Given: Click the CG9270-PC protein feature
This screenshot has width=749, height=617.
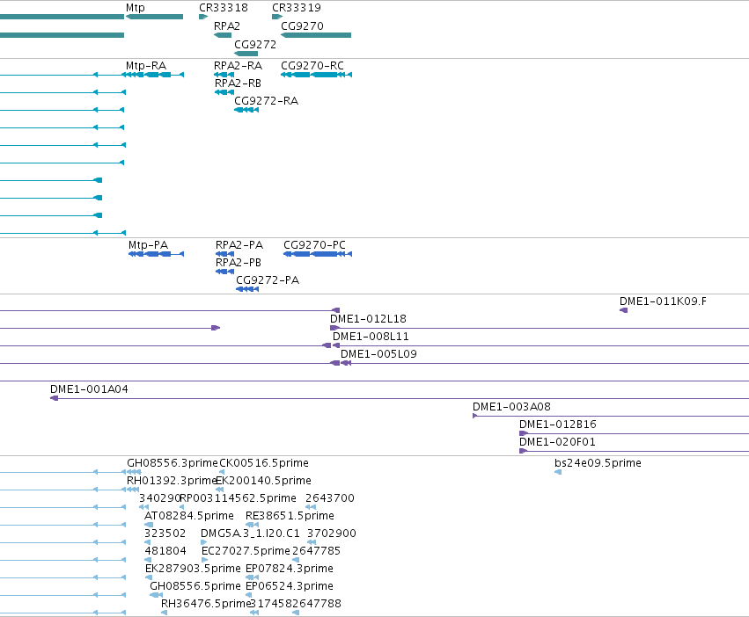Looking at the screenshot, I should click(x=318, y=254).
